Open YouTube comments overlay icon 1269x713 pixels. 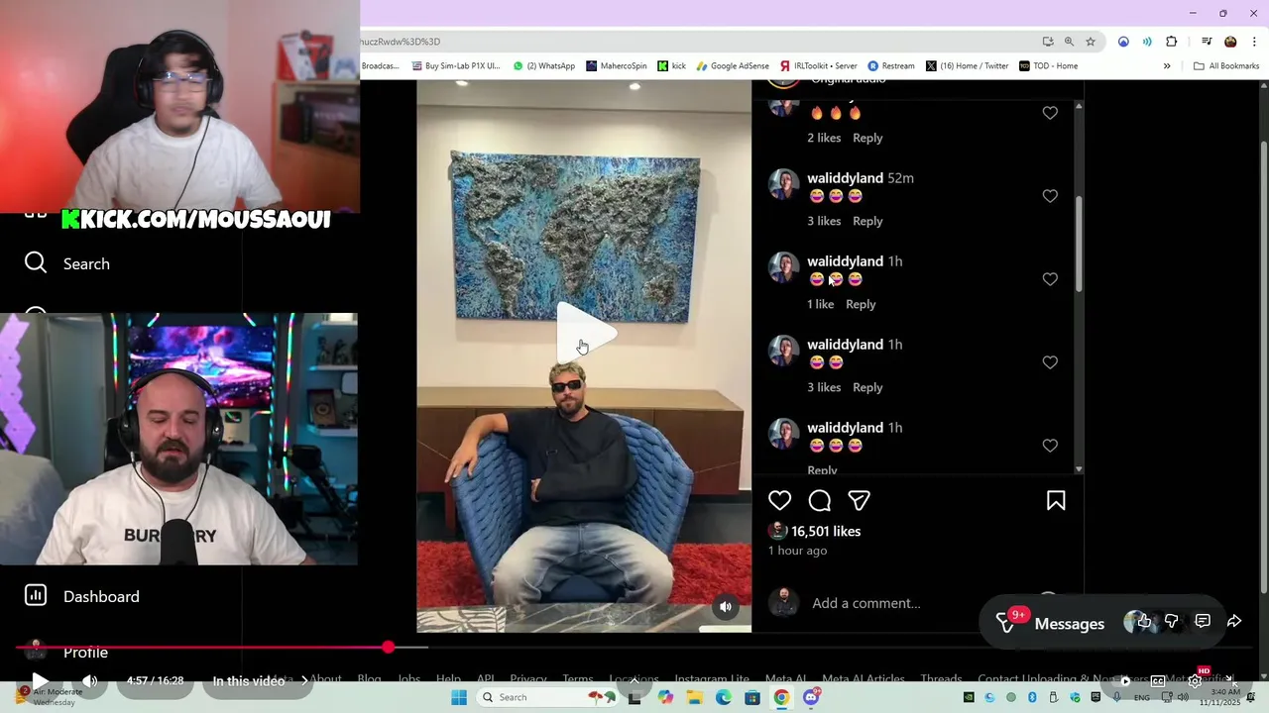1203,622
